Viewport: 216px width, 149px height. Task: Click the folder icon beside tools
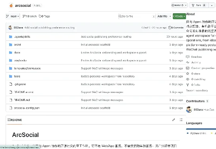tap(11, 76)
